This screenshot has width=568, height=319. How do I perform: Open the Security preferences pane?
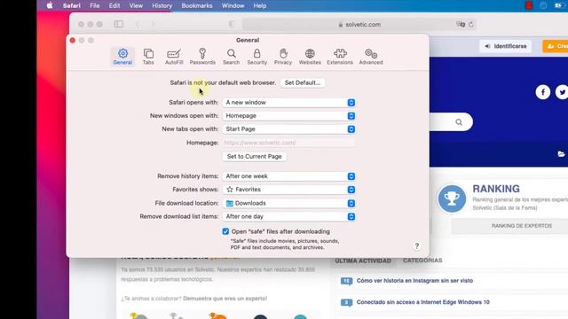point(256,57)
